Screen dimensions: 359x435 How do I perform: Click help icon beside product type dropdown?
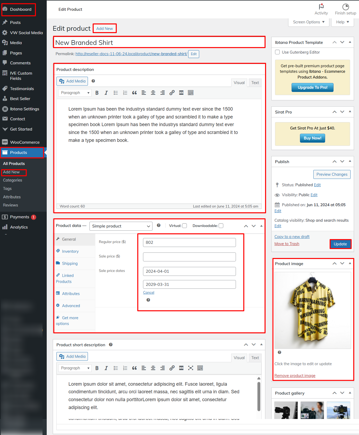click(x=159, y=225)
